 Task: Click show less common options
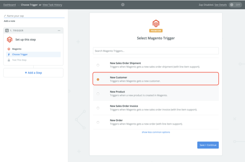156,132
